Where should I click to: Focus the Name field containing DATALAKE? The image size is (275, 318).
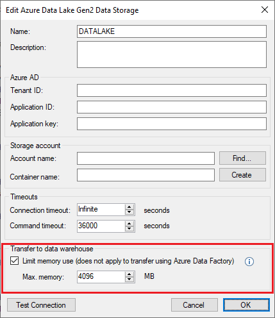[172, 31]
